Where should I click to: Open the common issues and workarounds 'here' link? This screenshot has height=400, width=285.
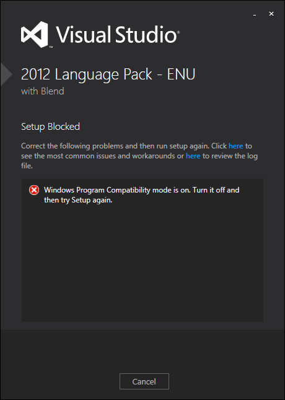235,146
